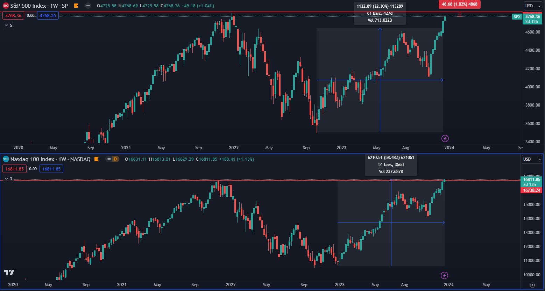Viewport: 545px width, 291px height.
Task: Click the purple lightning icon on Nasdaq chart
Action: (444, 275)
